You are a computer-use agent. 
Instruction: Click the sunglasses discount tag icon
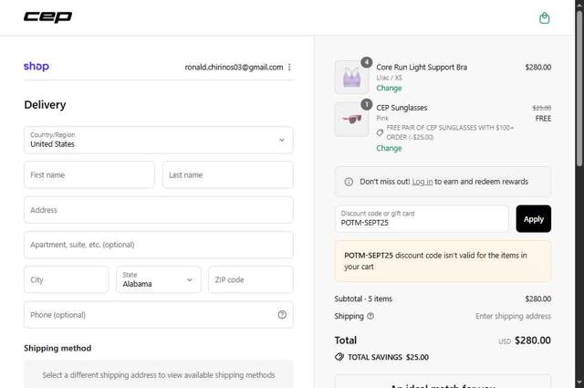point(380,132)
